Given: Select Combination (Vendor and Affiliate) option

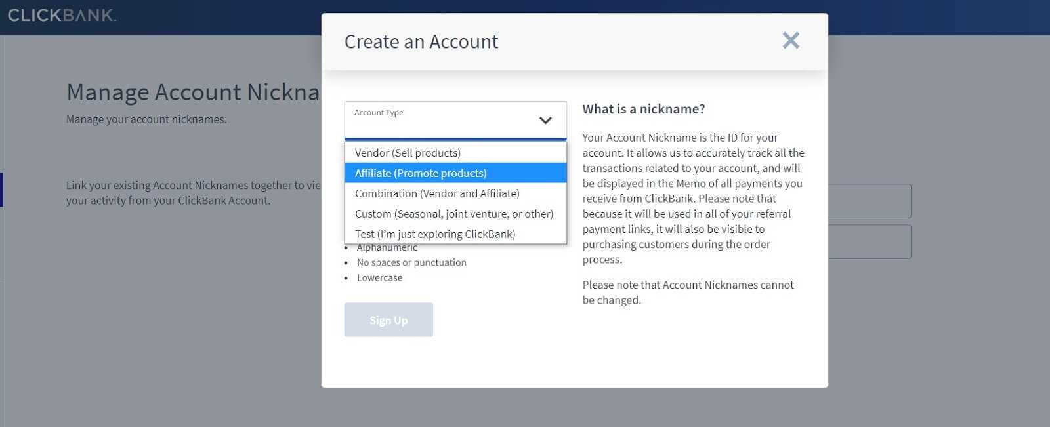Looking at the screenshot, I should pyautogui.click(x=455, y=193).
